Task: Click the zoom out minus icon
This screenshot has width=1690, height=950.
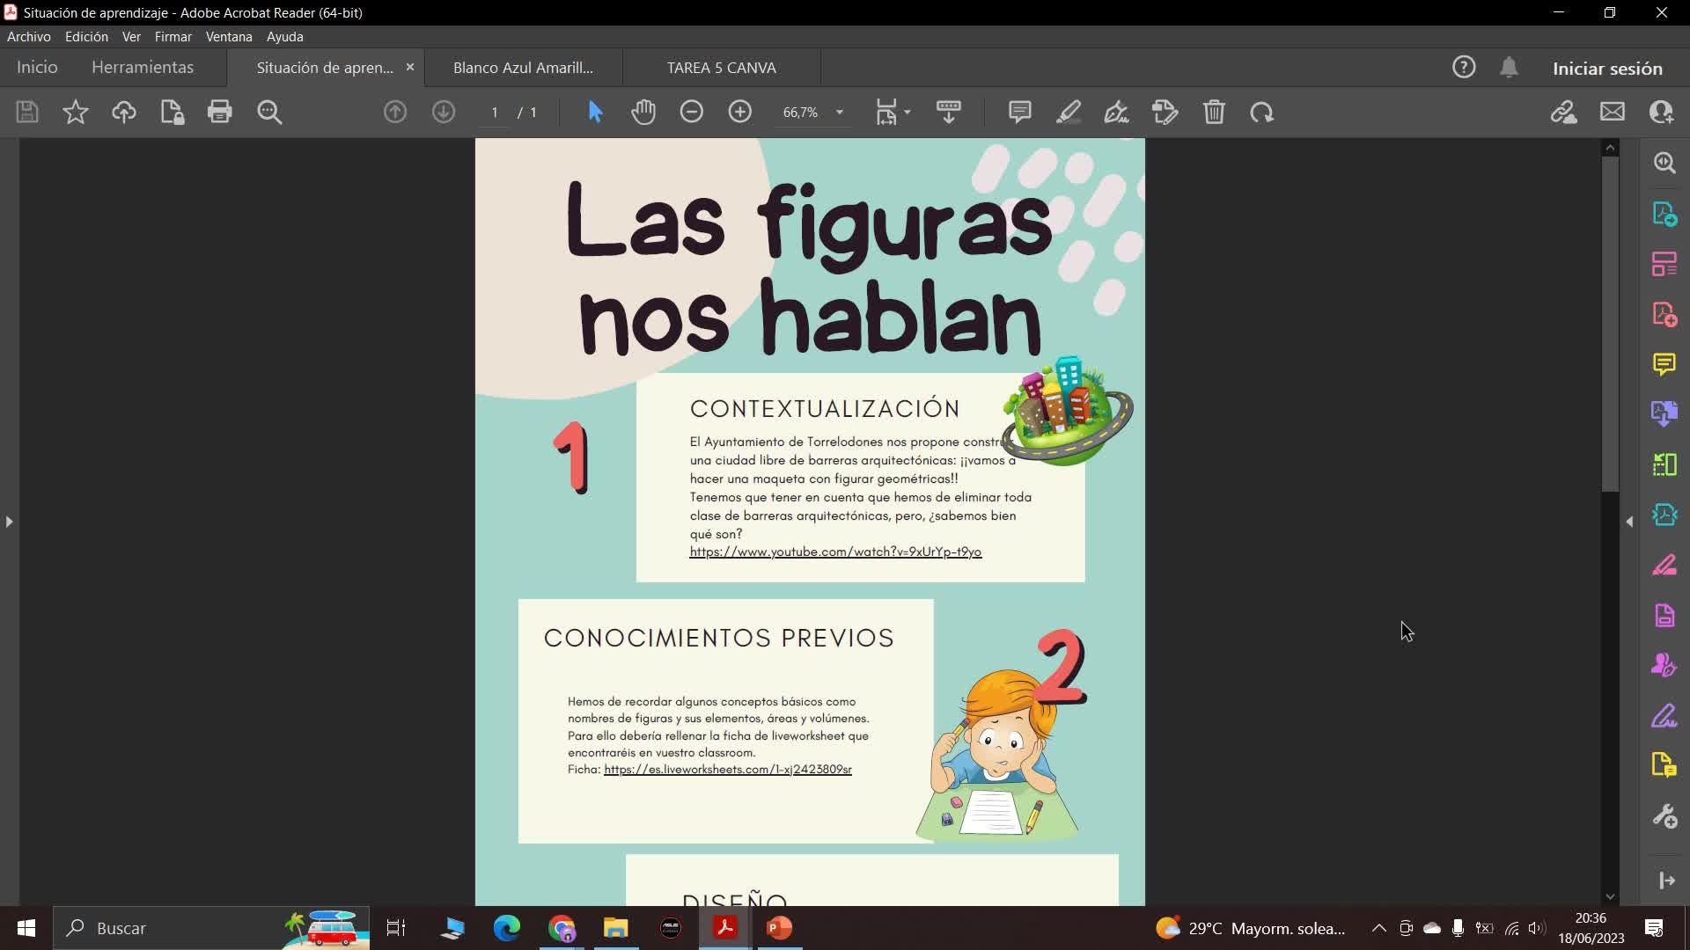Action: [x=692, y=112]
